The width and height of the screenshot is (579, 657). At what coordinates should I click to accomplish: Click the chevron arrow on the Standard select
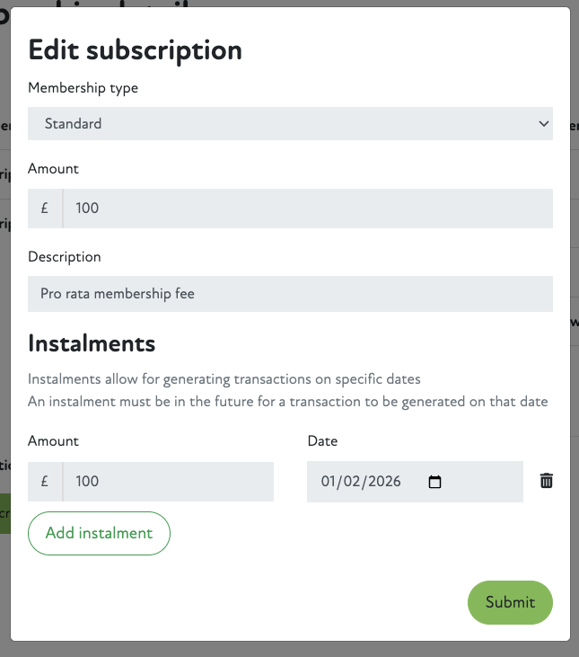click(543, 123)
